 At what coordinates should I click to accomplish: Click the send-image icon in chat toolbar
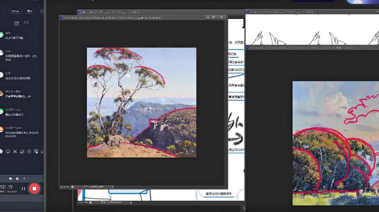(x=22, y=151)
